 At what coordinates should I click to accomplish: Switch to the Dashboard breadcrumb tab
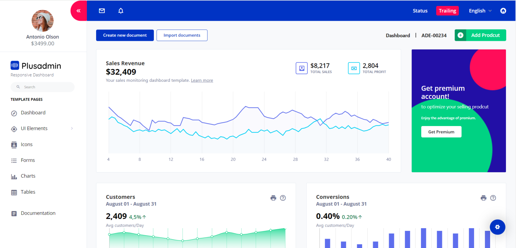[398, 35]
